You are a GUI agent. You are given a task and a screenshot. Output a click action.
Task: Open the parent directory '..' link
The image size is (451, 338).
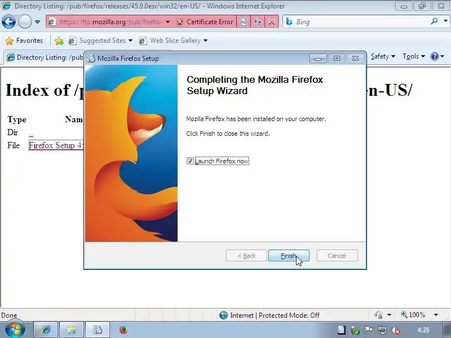[x=31, y=133]
